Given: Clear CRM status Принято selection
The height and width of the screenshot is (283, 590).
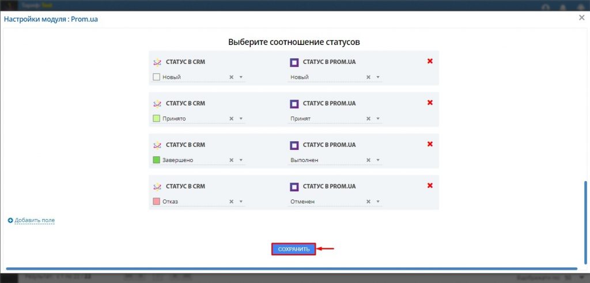Looking at the screenshot, I should [232, 119].
